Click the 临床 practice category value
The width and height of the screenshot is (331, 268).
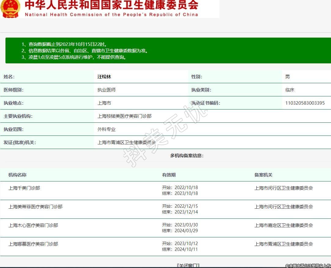tap(289, 90)
